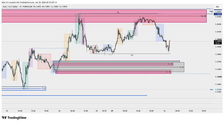Viewport: 224px width, 122px height.
Task: Click the Low price label 1.13334
Action: (x=218, y=90)
